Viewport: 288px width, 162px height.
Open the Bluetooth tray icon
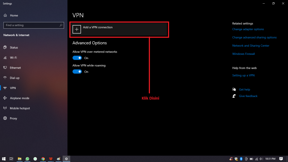[x=241, y=159]
